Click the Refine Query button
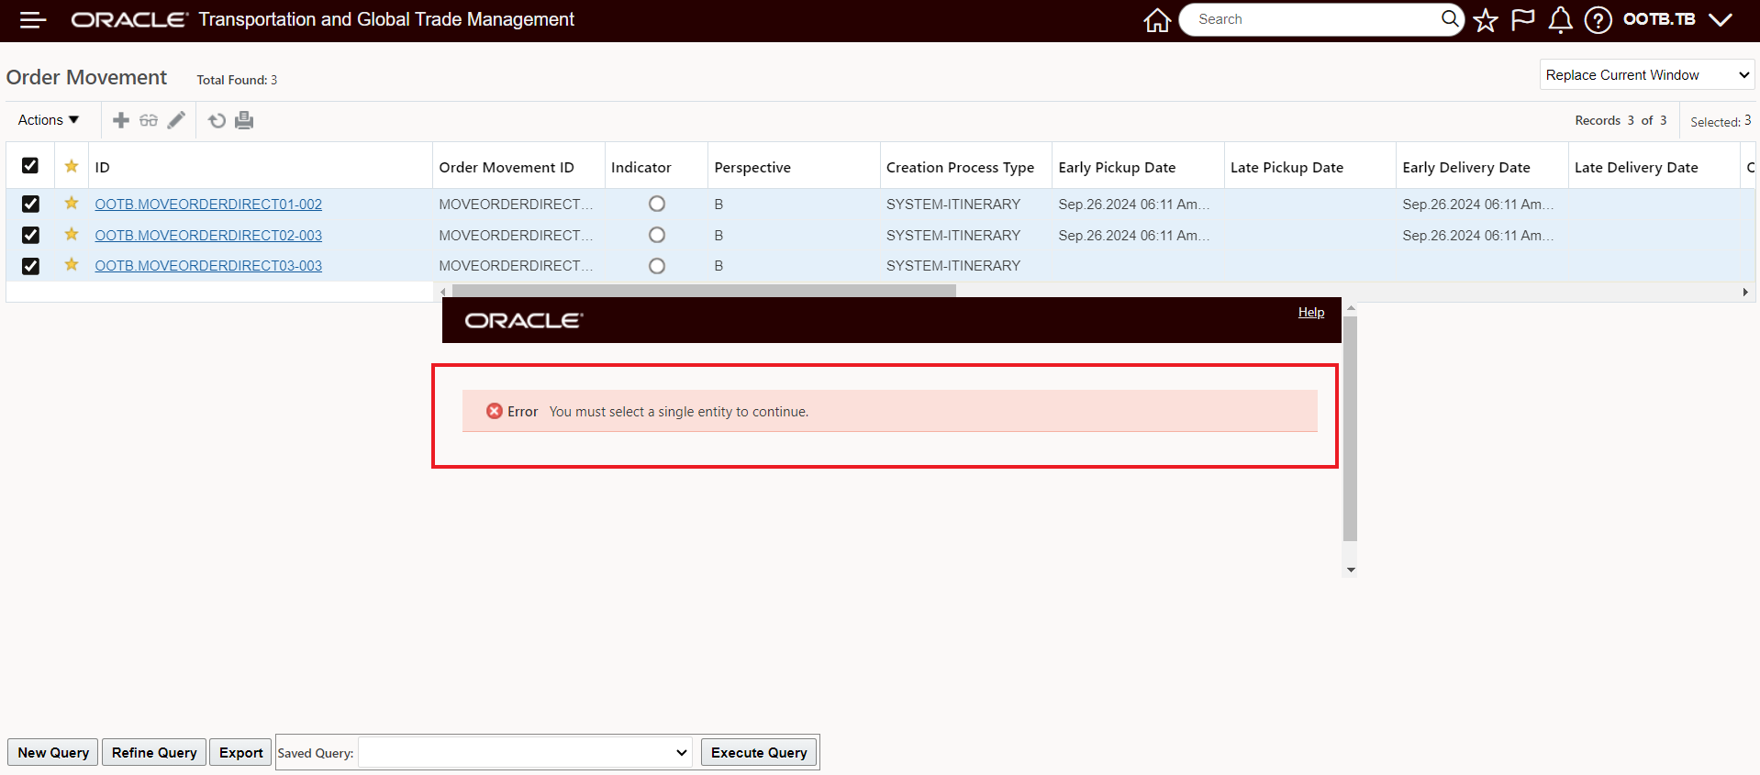1760x775 pixels. tap(154, 752)
